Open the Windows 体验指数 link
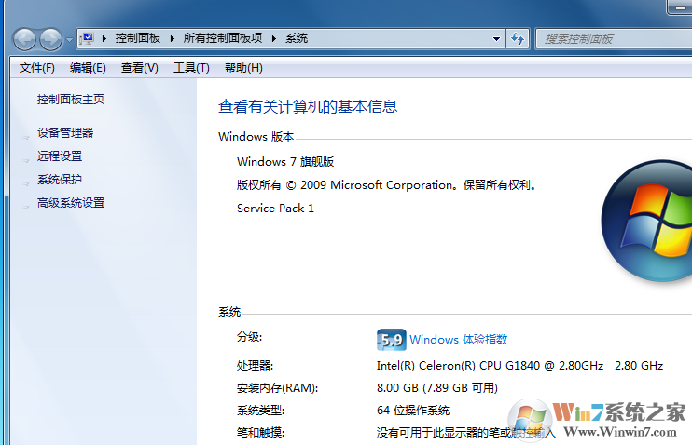The width and height of the screenshot is (692, 445). (459, 339)
